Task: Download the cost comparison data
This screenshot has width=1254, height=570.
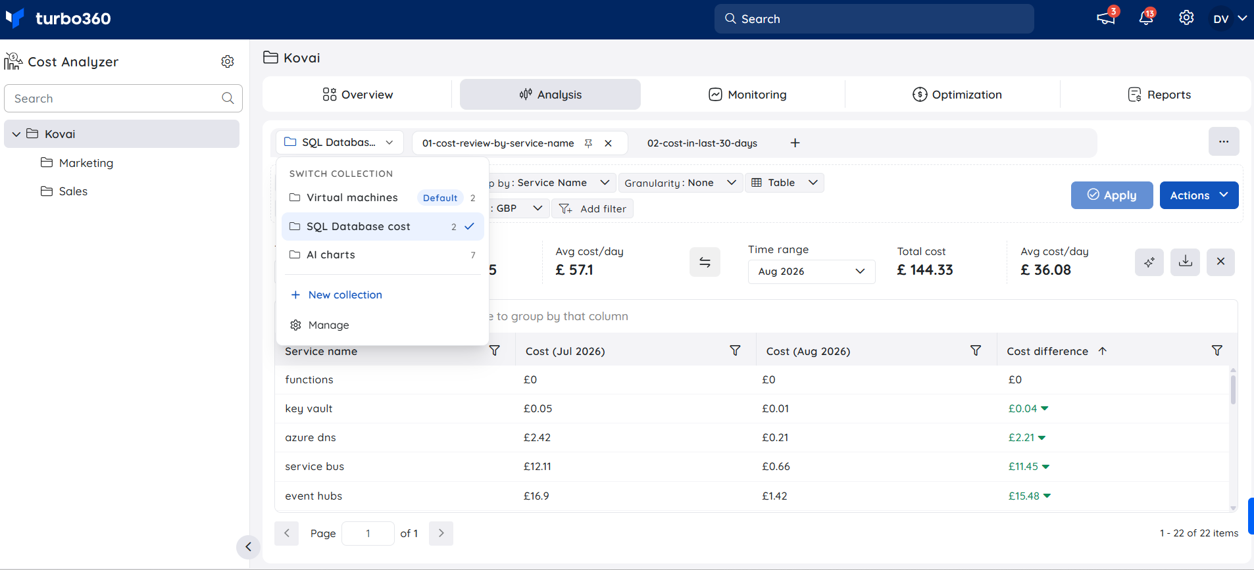Action: coord(1186,262)
